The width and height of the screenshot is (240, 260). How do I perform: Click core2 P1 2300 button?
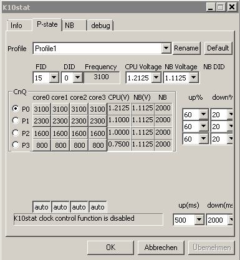pos(79,121)
